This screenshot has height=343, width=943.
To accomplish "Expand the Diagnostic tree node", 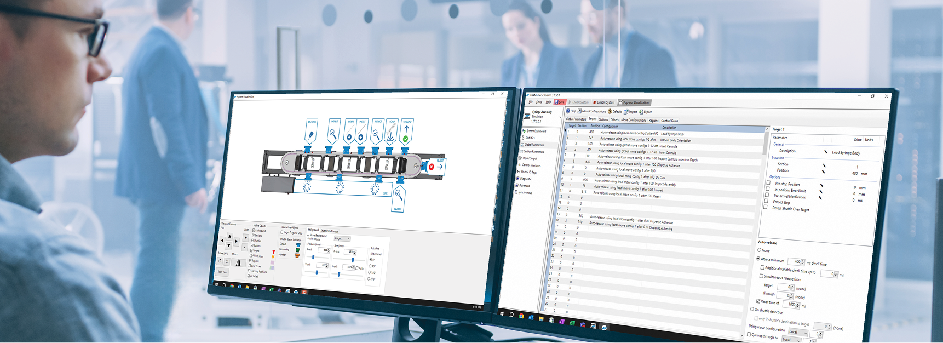I will (517, 179).
